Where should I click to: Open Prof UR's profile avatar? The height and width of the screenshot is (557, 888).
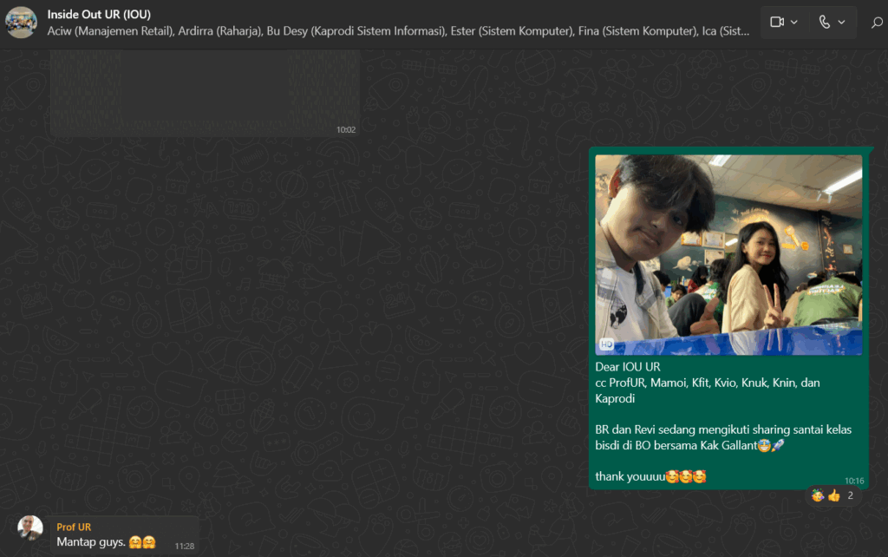coord(30,528)
